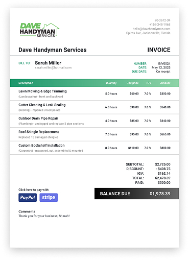Select the phone number +152-348-1968
This screenshot has width=189, height=260.
coord(160,25)
